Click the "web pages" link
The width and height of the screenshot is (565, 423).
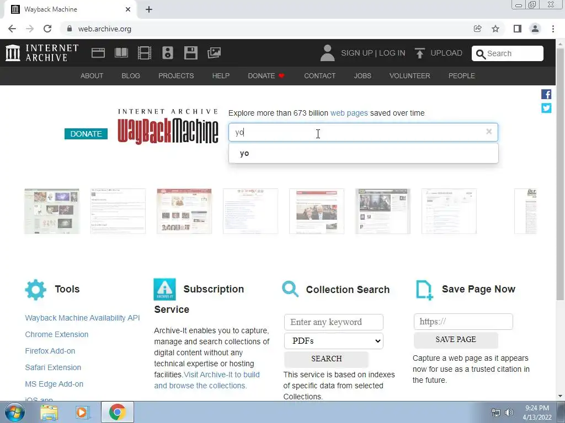pos(349,113)
